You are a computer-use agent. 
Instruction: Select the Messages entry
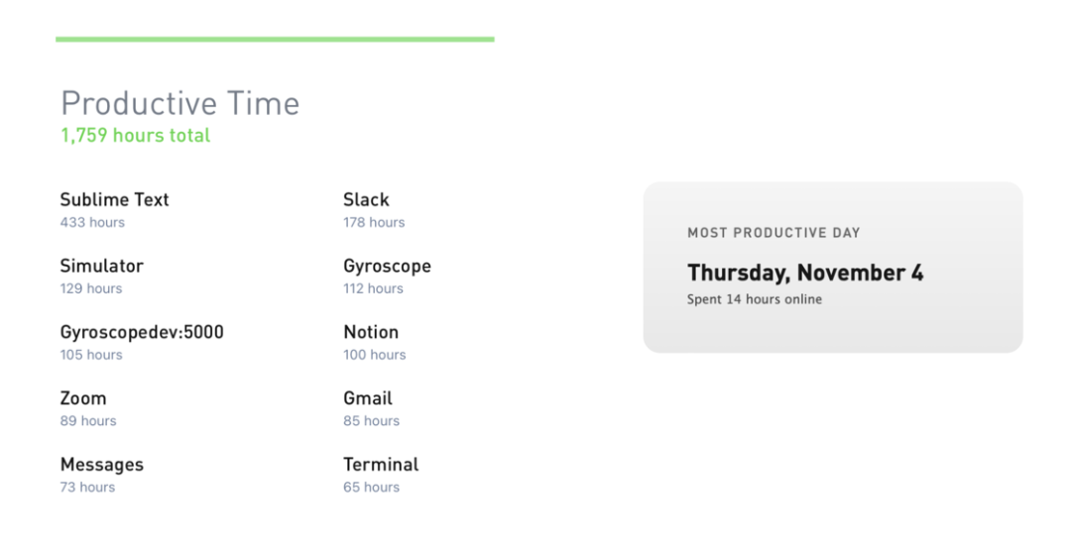[x=101, y=465]
